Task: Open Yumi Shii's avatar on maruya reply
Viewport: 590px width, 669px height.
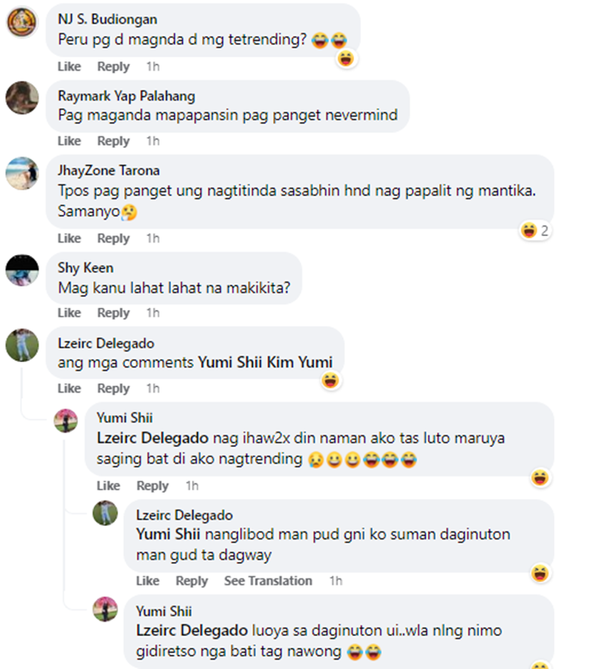Action: pos(65,421)
